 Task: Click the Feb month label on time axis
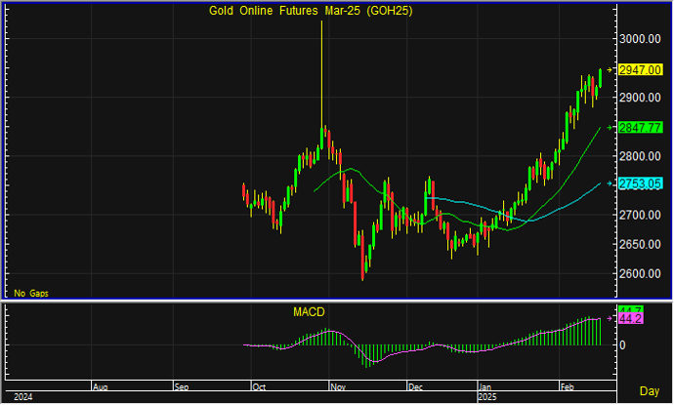coord(567,387)
